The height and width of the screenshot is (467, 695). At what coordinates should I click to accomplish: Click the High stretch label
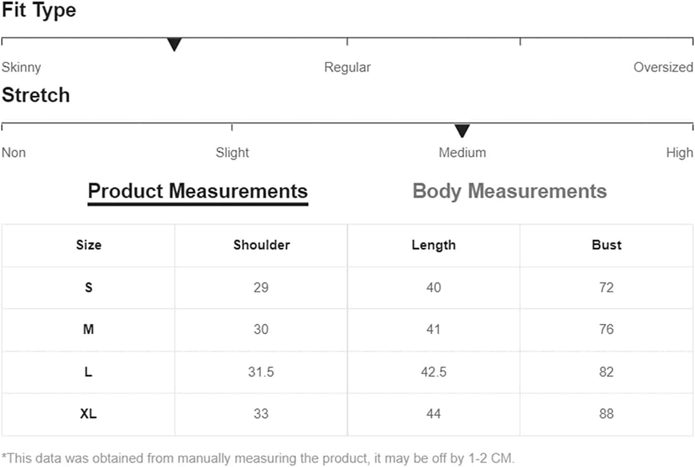(x=679, y=153)
